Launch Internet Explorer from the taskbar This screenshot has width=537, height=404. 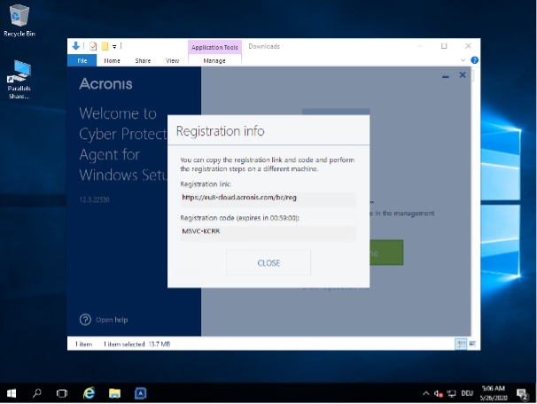(x=89, y=393)
